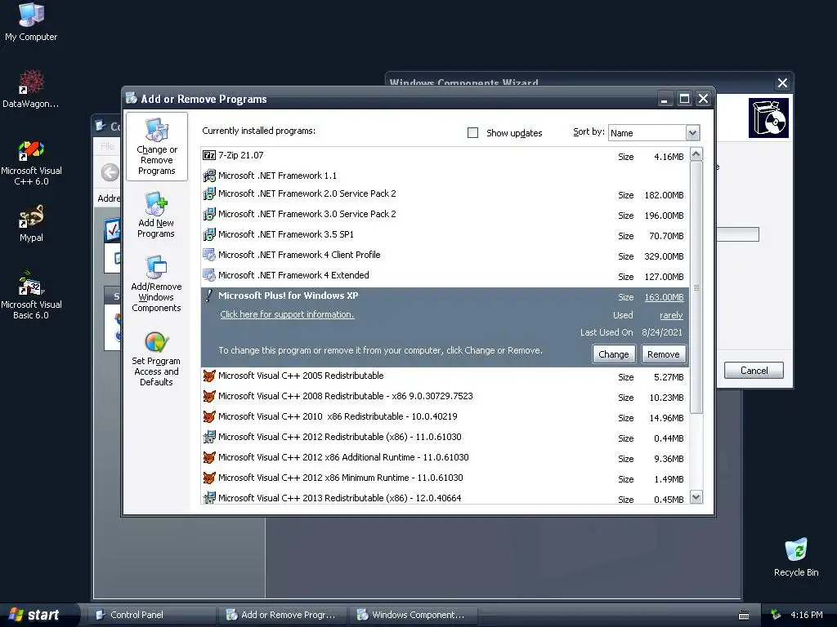Click Cancel in Windows Components Wizard
The height and width of the screenshot is (627, 837).
(x=754, y=371)
